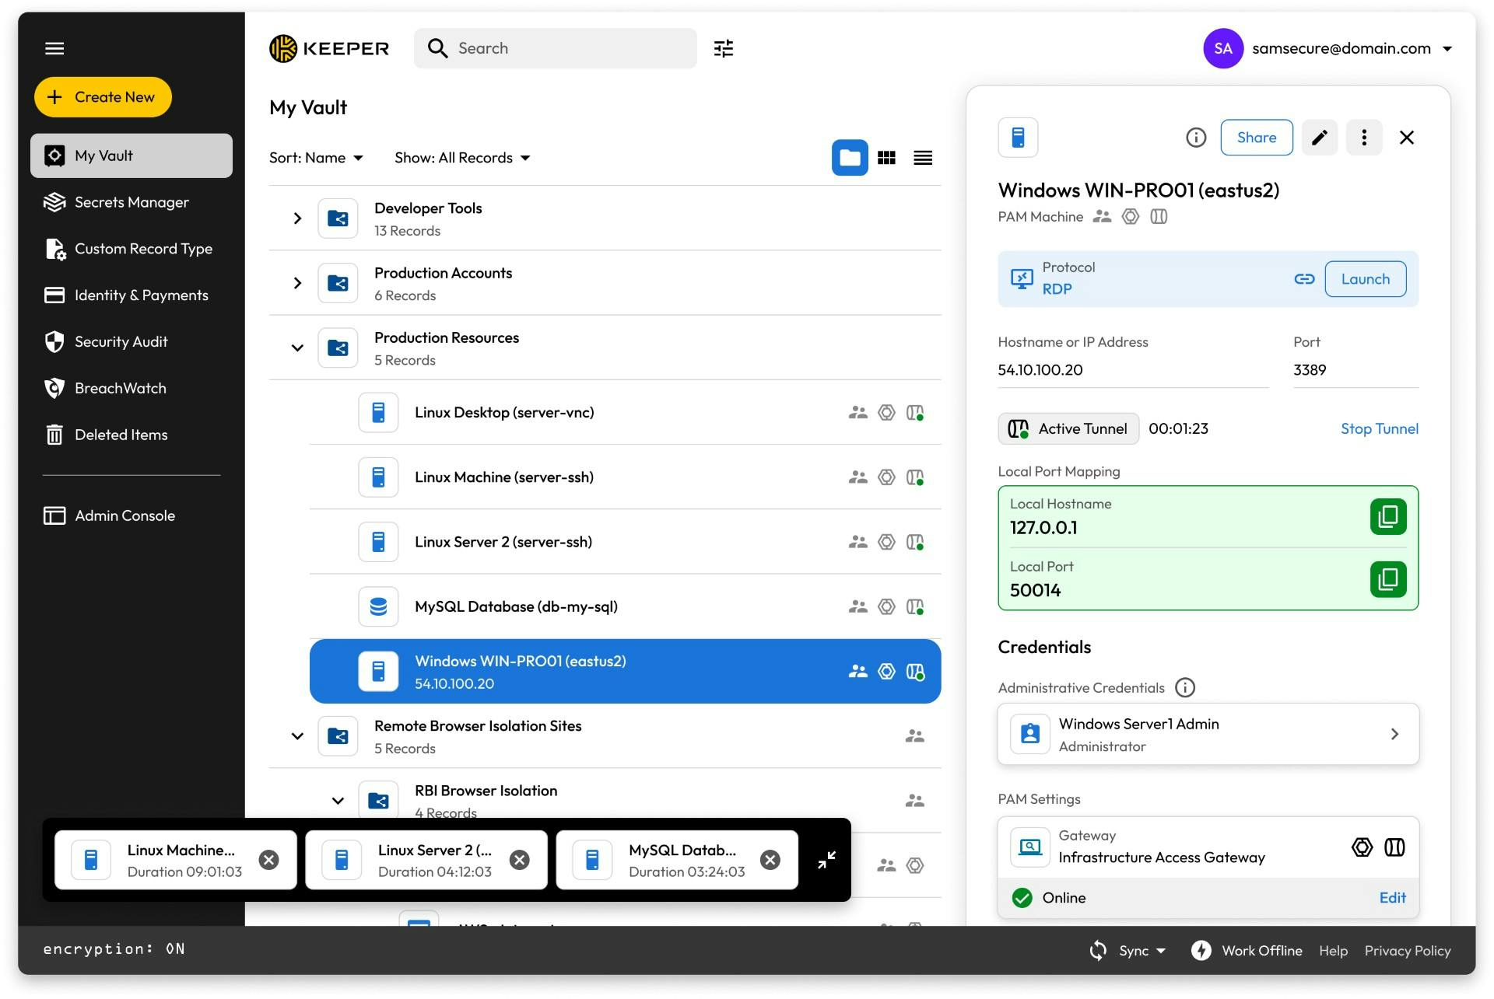Switch to grid view
1494x999 pixels.
pyautogui.click(x=886, y=157)
